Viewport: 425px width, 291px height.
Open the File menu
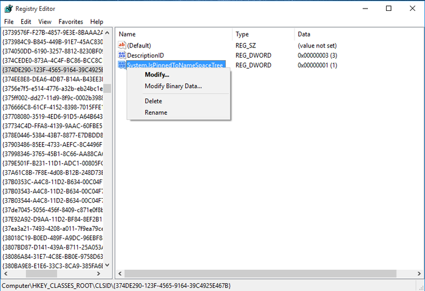coord(8,22)
